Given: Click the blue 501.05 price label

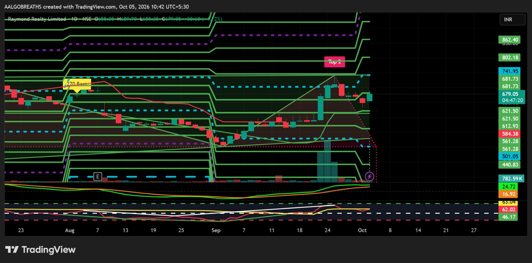Looking at the screenshot, I should [x=510, y=156].
